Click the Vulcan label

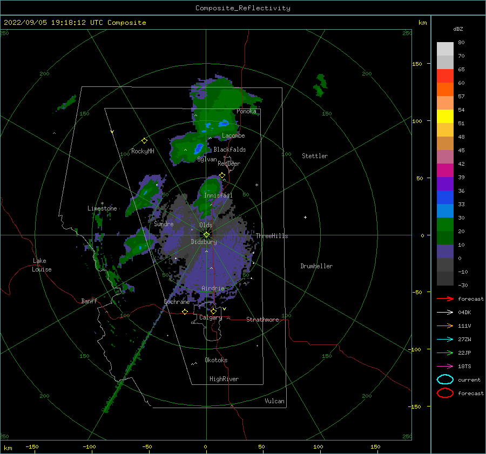pyautogui.click(x=275, y=401)
